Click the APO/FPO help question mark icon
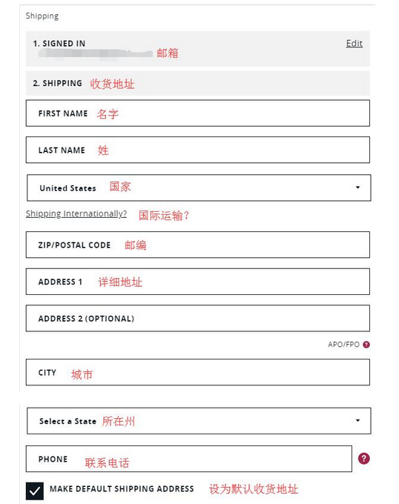 [x=366, y=345]
